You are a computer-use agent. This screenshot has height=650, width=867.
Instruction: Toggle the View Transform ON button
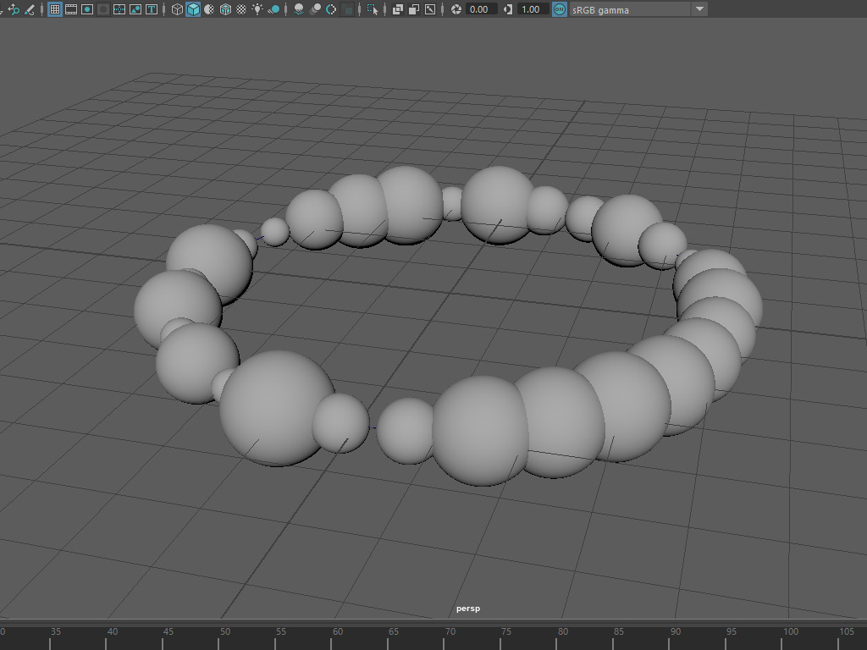[560, 9]
